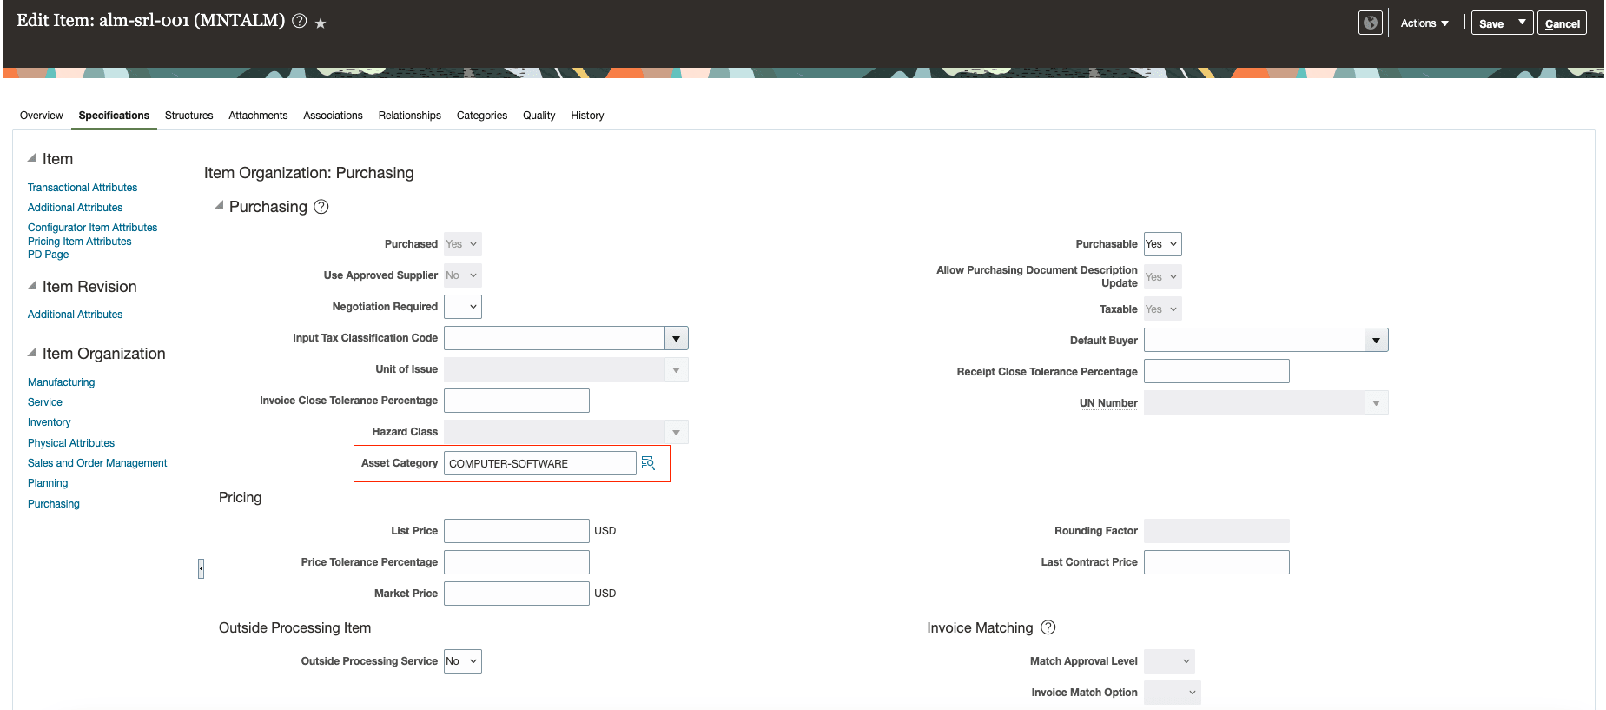Open Service link in sidebar

coord(44,402)
